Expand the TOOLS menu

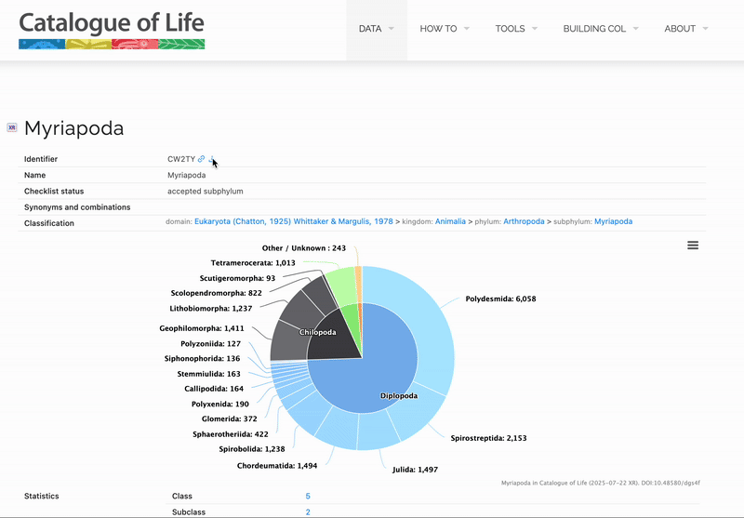[515, 29]
